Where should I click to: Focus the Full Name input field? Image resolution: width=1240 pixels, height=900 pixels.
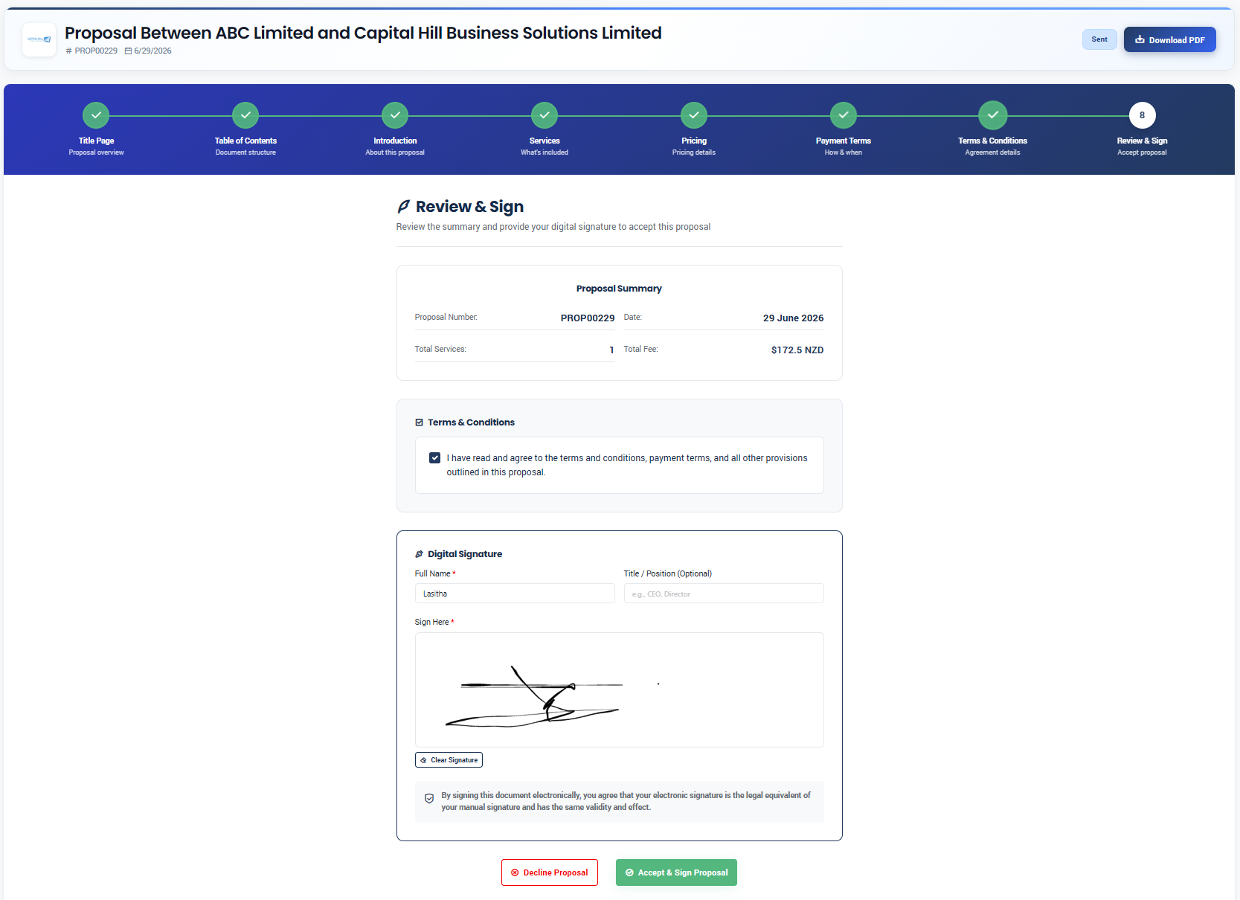(x=515, y=594)
